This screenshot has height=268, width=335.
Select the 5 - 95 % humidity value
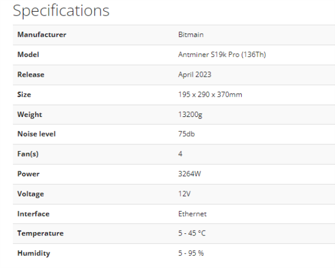pyautogui.click(x=190, y=253)
